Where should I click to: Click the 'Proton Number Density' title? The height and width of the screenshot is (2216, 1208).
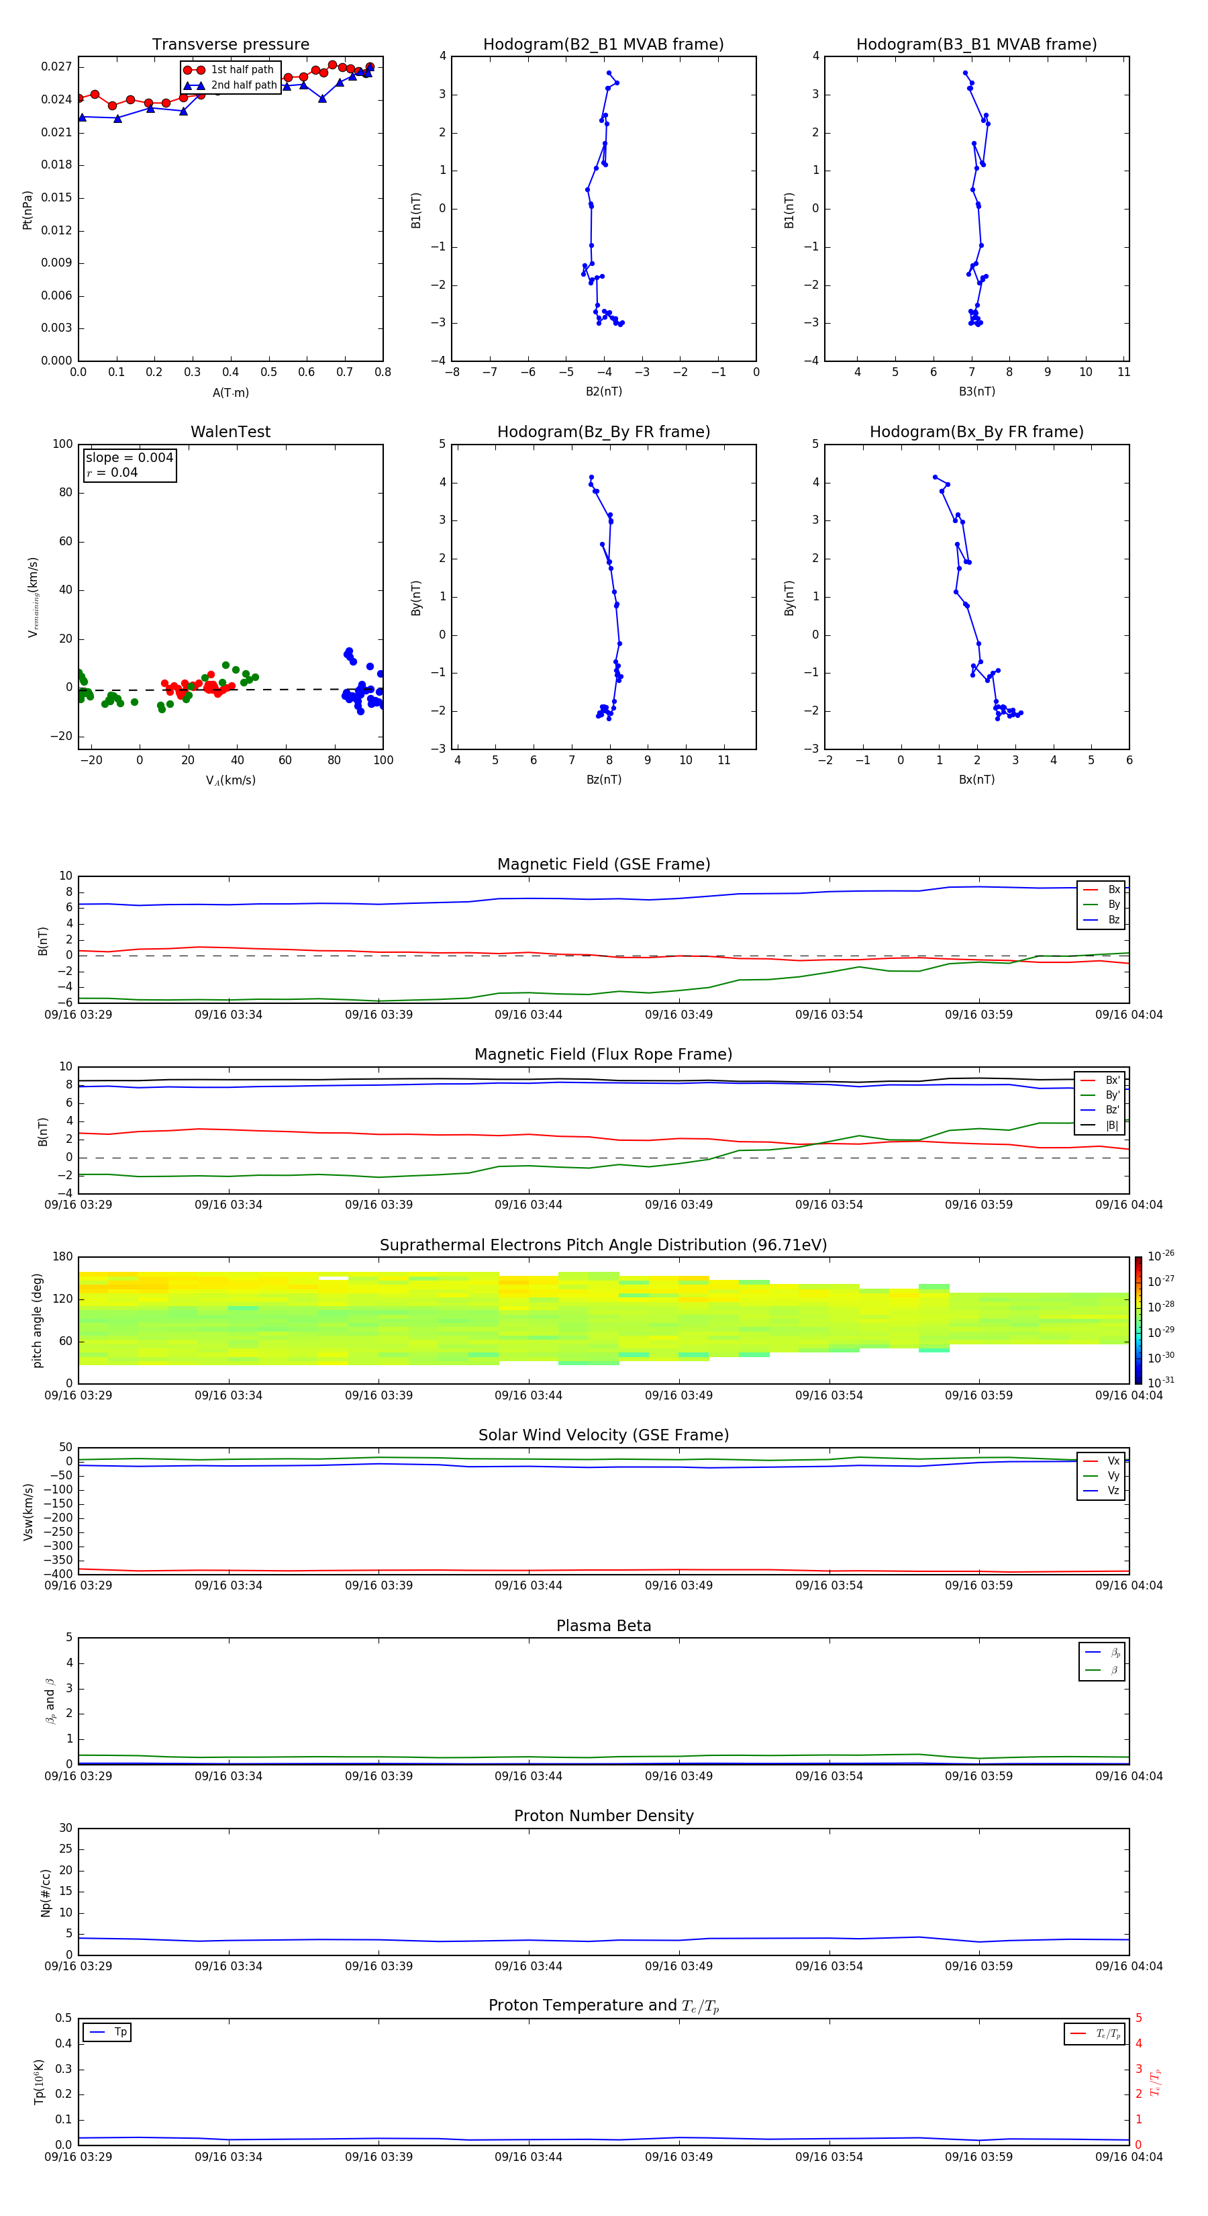[603, 1816]
